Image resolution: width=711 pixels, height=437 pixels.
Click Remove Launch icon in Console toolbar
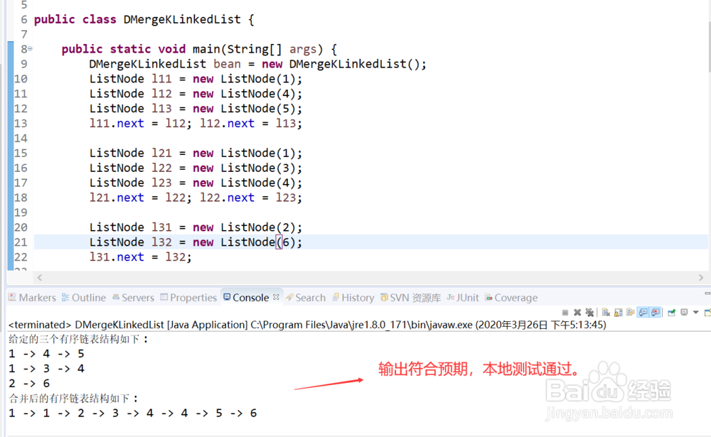coord(577,313)
